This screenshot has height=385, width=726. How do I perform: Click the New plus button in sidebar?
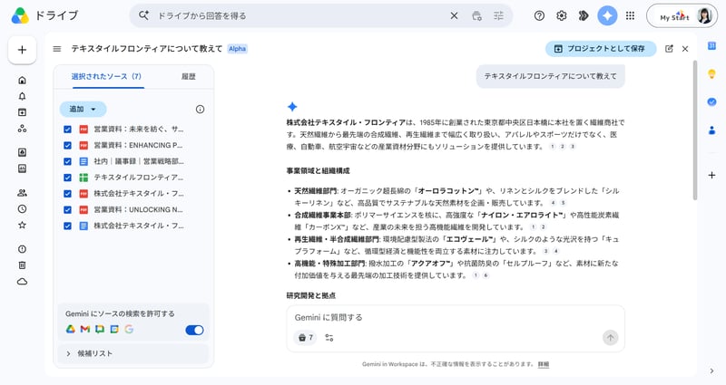click(22, 50)
